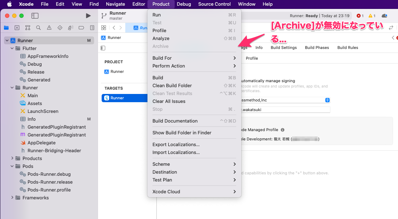Open the Find navigator magnifier icon
398x219 pixels.
click(x=38, y=28)
